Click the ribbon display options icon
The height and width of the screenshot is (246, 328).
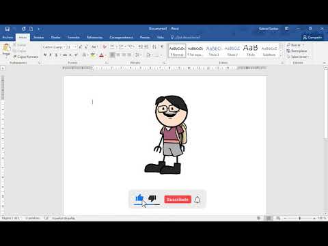pyautogui.click(x=286, y=29)
